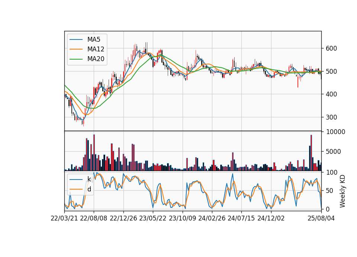Click the 600 price axis tick

pyautogui.click(x=331, y=48)
